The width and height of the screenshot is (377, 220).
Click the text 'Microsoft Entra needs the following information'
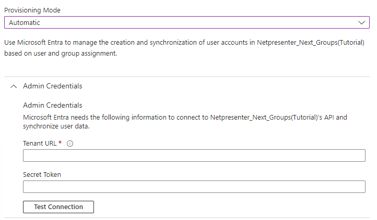point(185,122)
